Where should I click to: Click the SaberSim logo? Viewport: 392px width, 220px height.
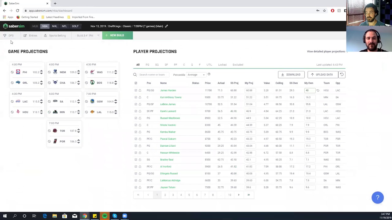click(x=14, y=26)
